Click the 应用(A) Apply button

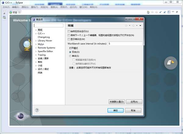click(x=134, y=102)
